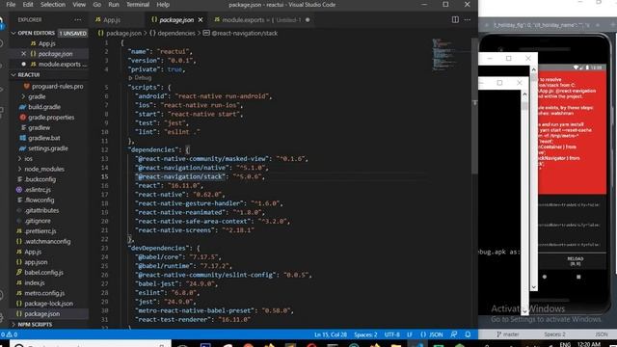Click master branch in background VS Code window
This screenshot has width=617, height=347.
(508, 334)
